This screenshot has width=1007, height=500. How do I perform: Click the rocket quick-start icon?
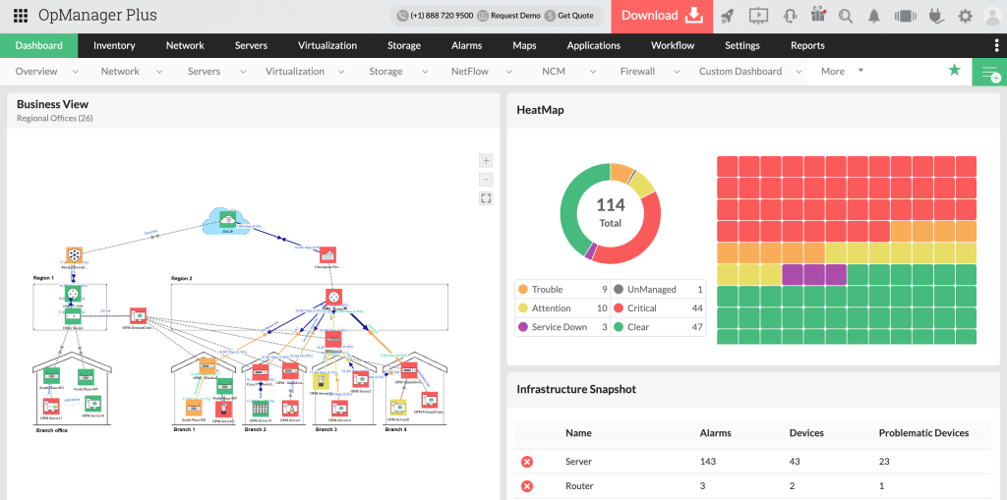coord(727,16)
